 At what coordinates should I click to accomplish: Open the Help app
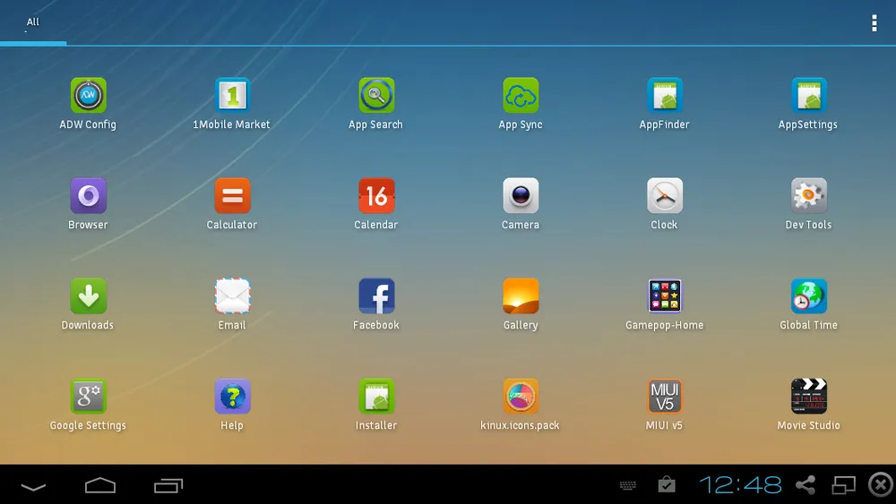(232, 397)
